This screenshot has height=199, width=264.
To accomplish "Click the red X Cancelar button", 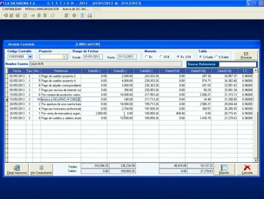I will [247, 170].
